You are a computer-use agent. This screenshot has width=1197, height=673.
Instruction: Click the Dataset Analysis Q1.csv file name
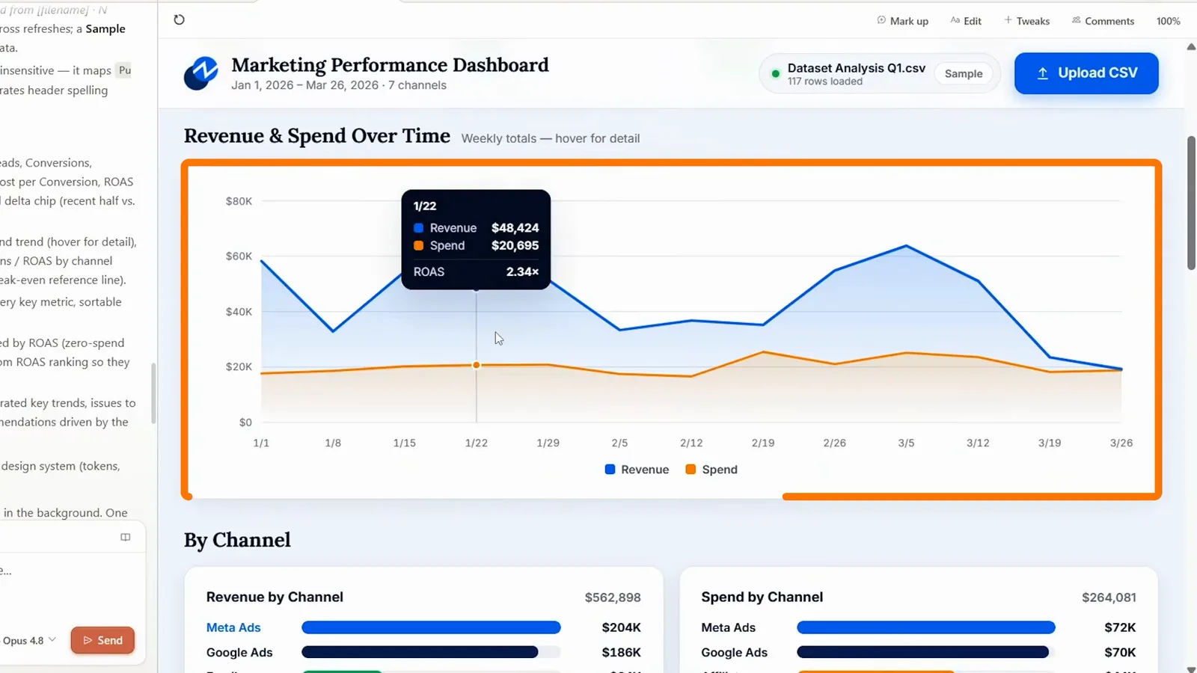click(857, 68)
